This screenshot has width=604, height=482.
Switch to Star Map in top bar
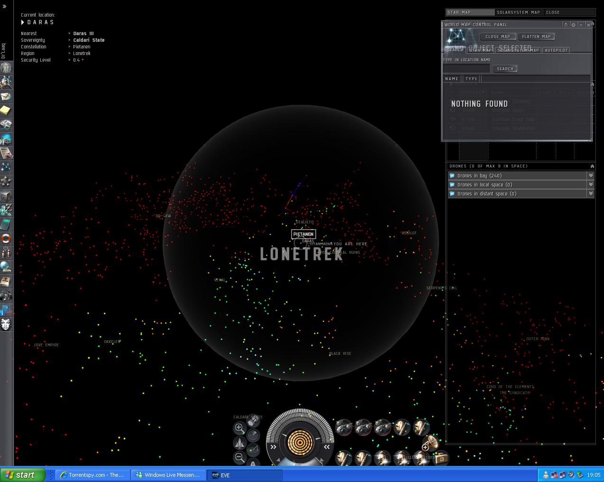pyautogui.click(x=470, y=12)
